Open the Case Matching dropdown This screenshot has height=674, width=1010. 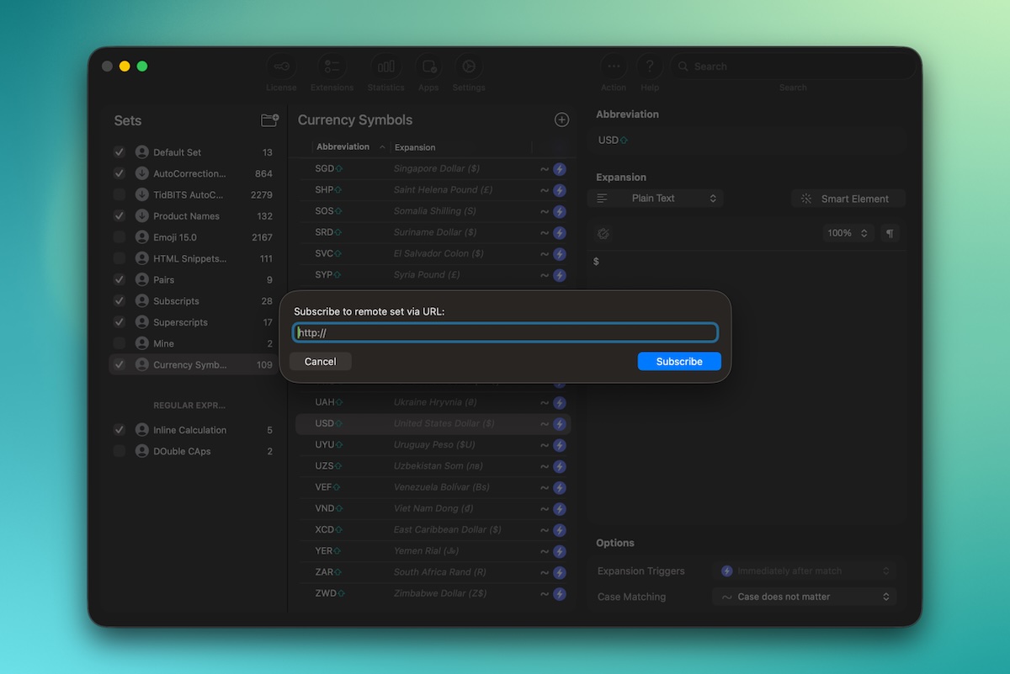[804, 597]
